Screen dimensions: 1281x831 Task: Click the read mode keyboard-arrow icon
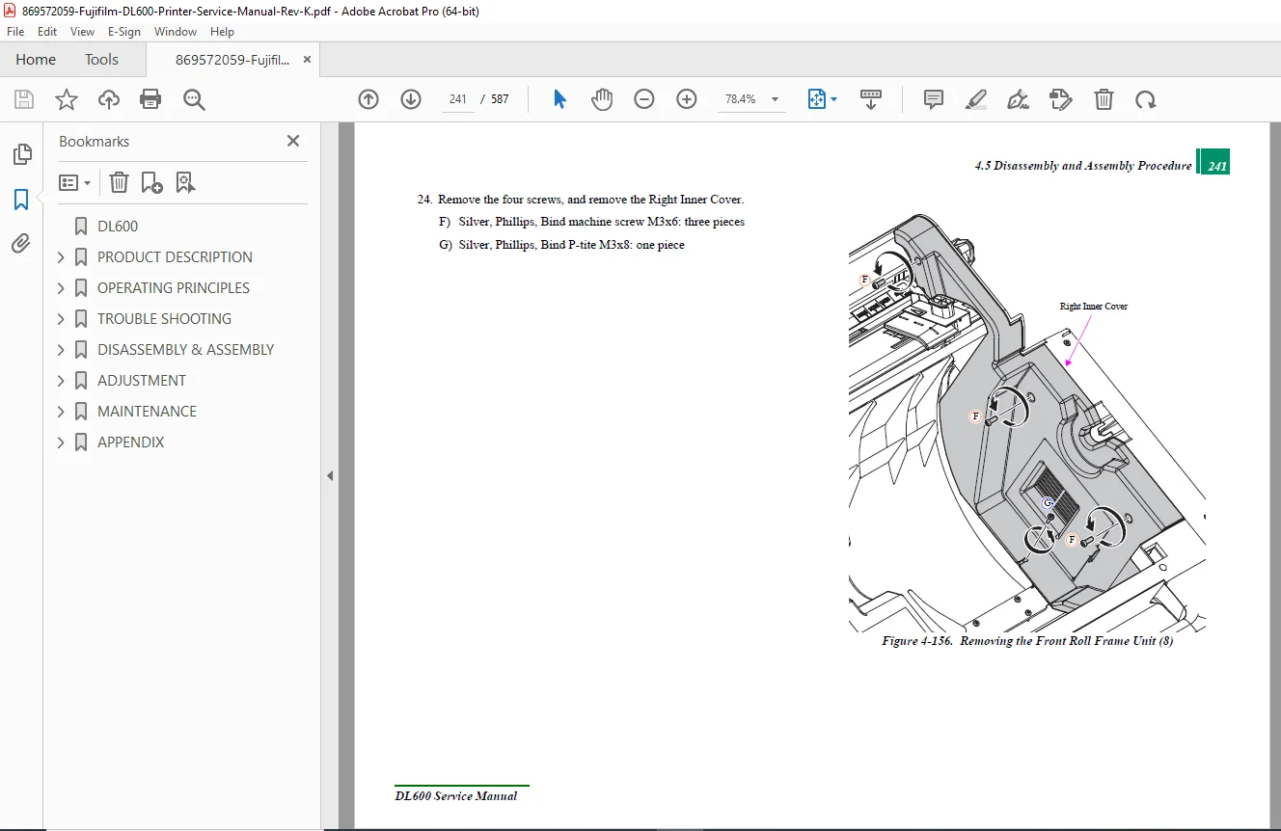click(x=871, y=99)
